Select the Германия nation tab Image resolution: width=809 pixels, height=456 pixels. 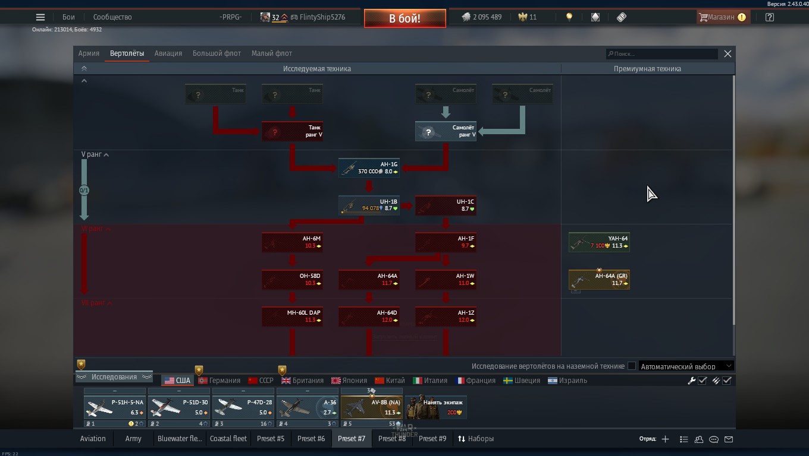[x=220, y=381]
